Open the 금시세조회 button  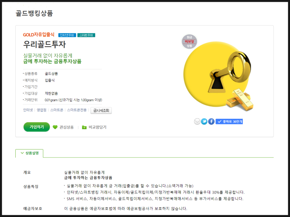101,111
